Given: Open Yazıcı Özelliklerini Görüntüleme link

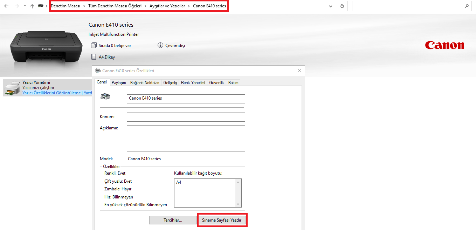Looking at the screenshot, I should pos(51,93).
